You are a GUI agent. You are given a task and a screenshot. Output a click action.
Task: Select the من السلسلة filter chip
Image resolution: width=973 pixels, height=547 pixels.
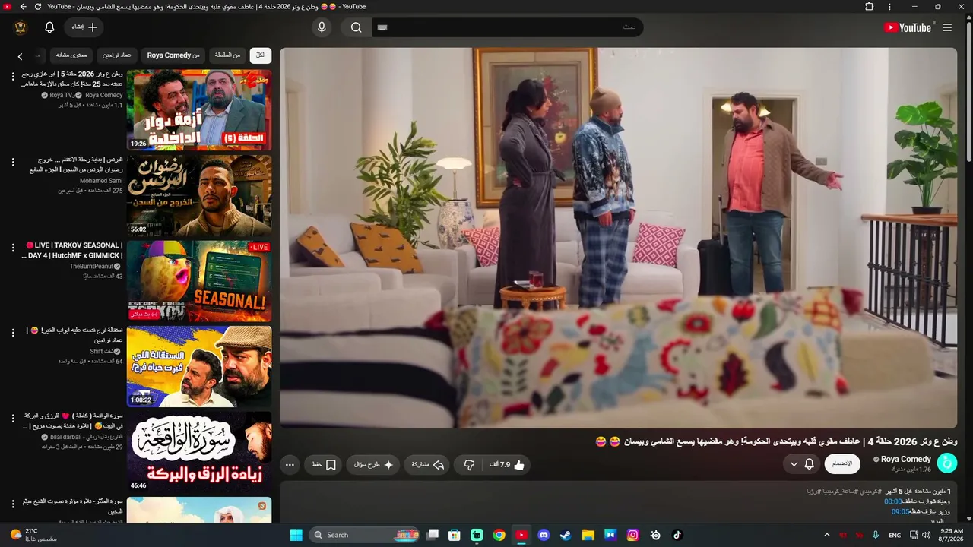(227, 55)
